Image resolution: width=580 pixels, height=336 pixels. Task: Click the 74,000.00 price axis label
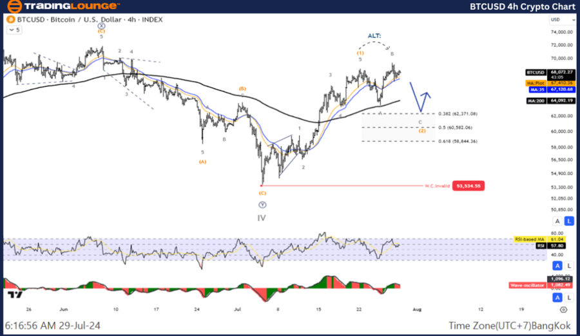(561, 32)
